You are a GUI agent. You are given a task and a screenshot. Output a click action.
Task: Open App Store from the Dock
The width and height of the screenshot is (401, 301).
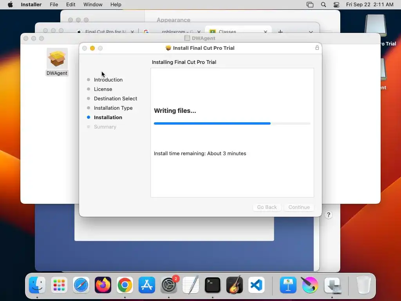click(x=147, y=285)
